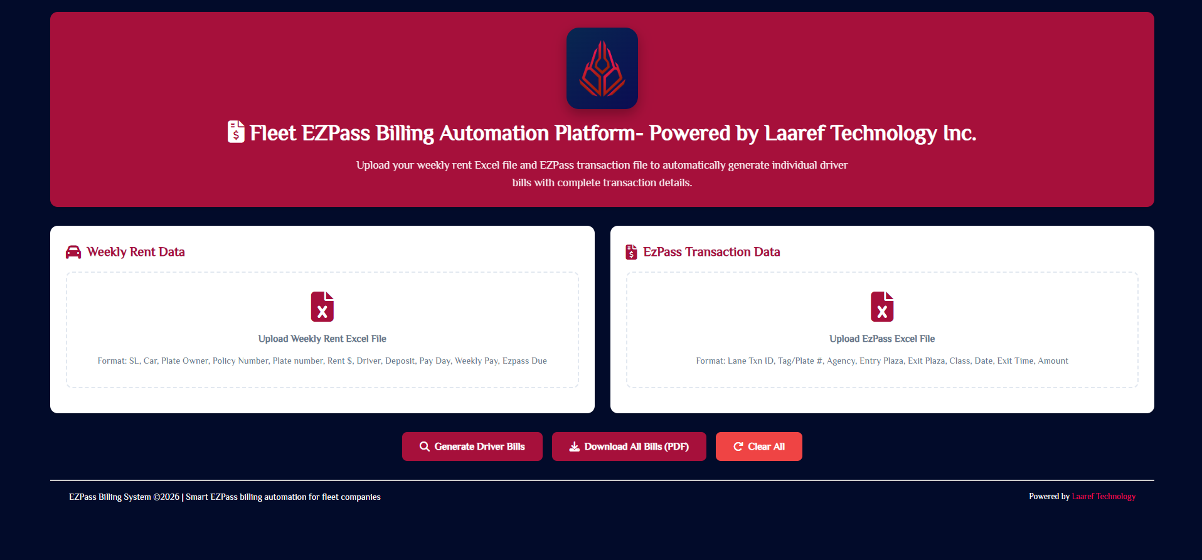Select the Upload EzPass Excel File label
This screenshot has height=560, width=1202.
pyautogui.click(x=881, y=339)
